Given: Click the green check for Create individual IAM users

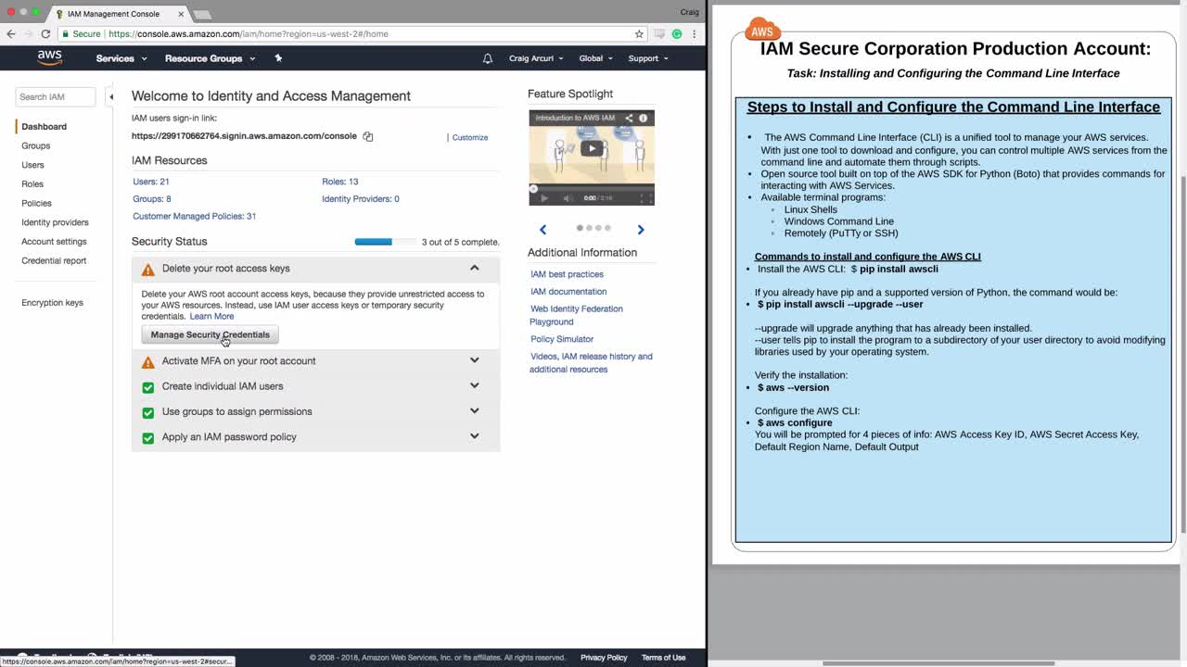Looking at the screenshot, I should tap(148, 387).
